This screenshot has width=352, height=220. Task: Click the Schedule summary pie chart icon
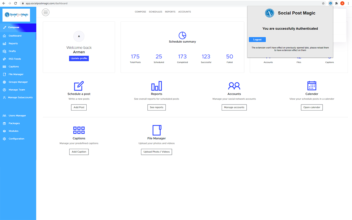(182, 35)
